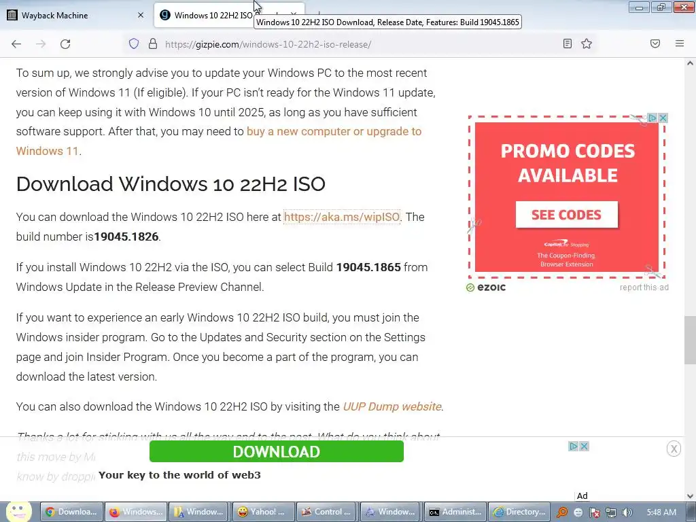Open tracking protection shield icon
This screenshot has height=522, width=696.
134,43
